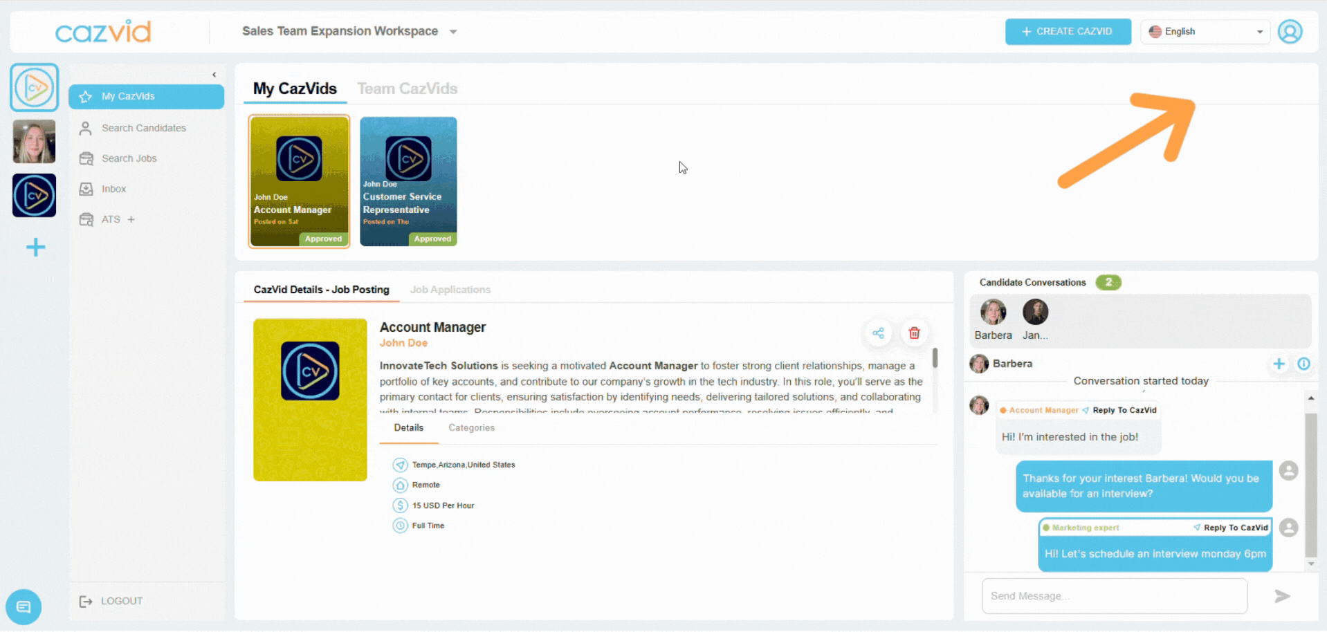Click the Logout link
The width and height of the screenshot is (1327, 632).
tap(111, 601)
